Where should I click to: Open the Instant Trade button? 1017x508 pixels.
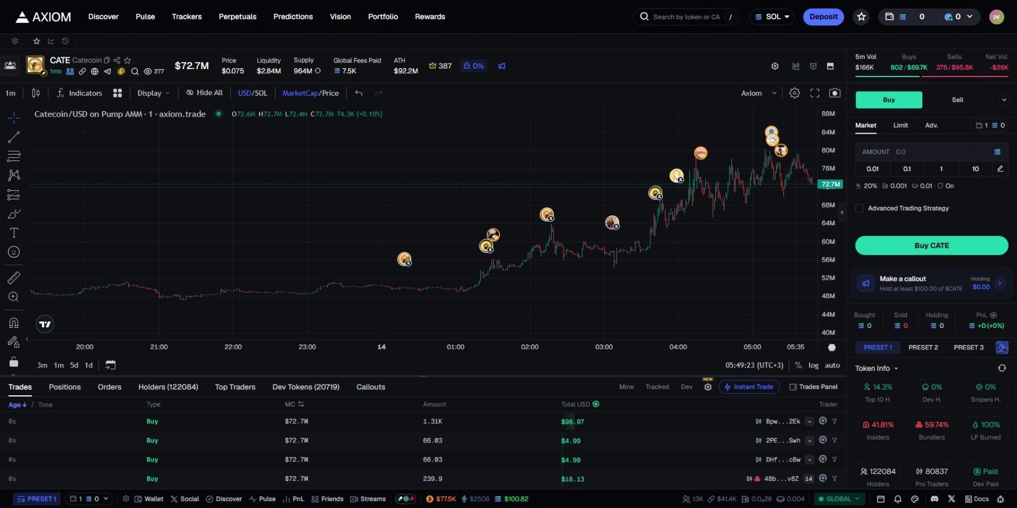point(749,387)
